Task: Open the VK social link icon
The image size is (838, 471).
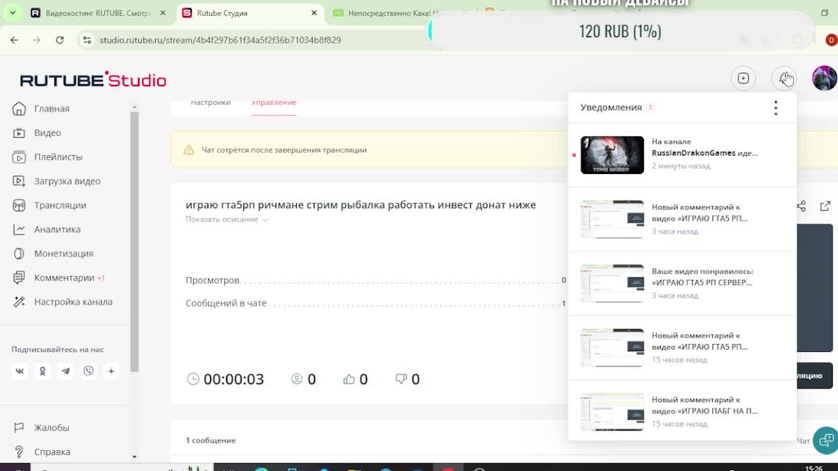Action: click(x=20, y=371)
